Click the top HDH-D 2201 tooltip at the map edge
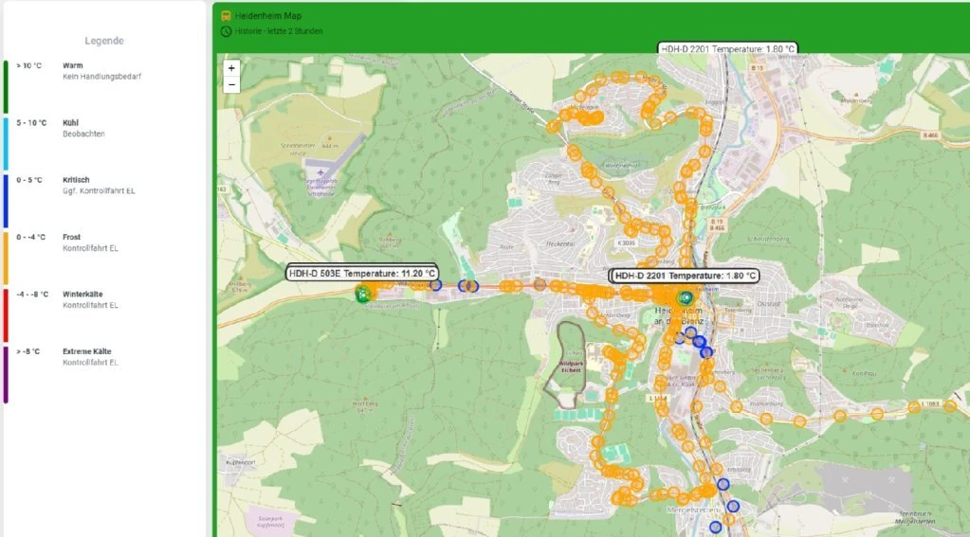970x537 pixels. tap(727, 49)
